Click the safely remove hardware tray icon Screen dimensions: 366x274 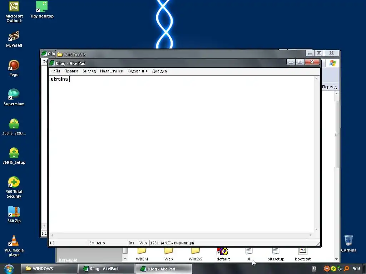pyautogui.click(x=340, y=269)
